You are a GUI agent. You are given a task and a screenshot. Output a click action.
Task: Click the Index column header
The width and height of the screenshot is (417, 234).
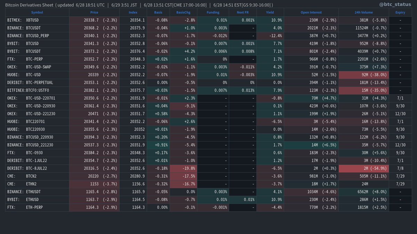click(x=133, y=12)
